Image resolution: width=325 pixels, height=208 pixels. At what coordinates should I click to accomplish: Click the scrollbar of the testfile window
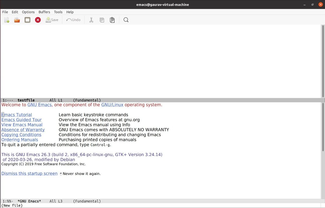tap(323, 61)
